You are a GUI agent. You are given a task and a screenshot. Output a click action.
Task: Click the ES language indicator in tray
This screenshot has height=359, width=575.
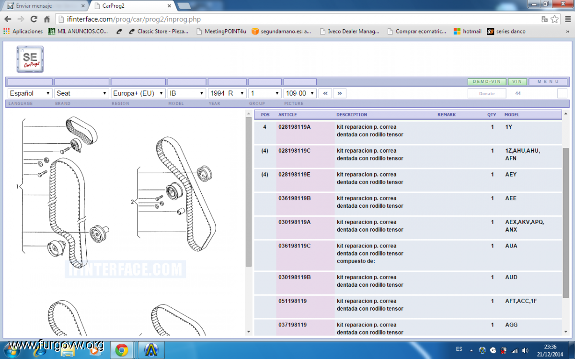pos(460,349)
